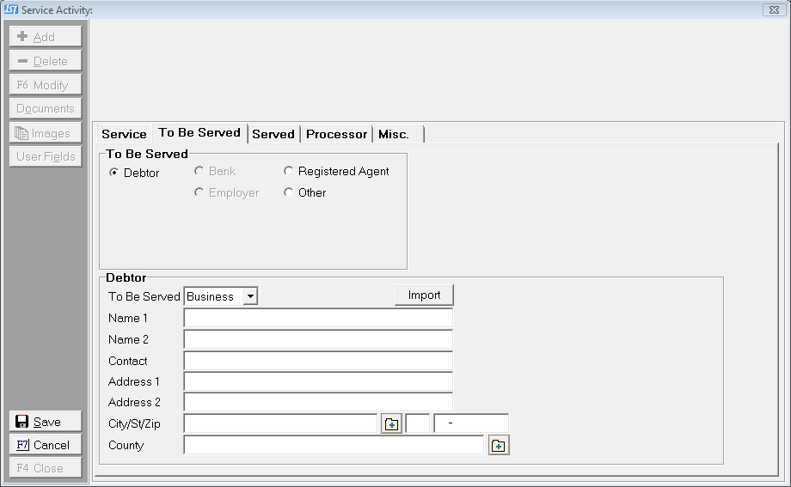Focus the Contact input field

pos(317,362)
